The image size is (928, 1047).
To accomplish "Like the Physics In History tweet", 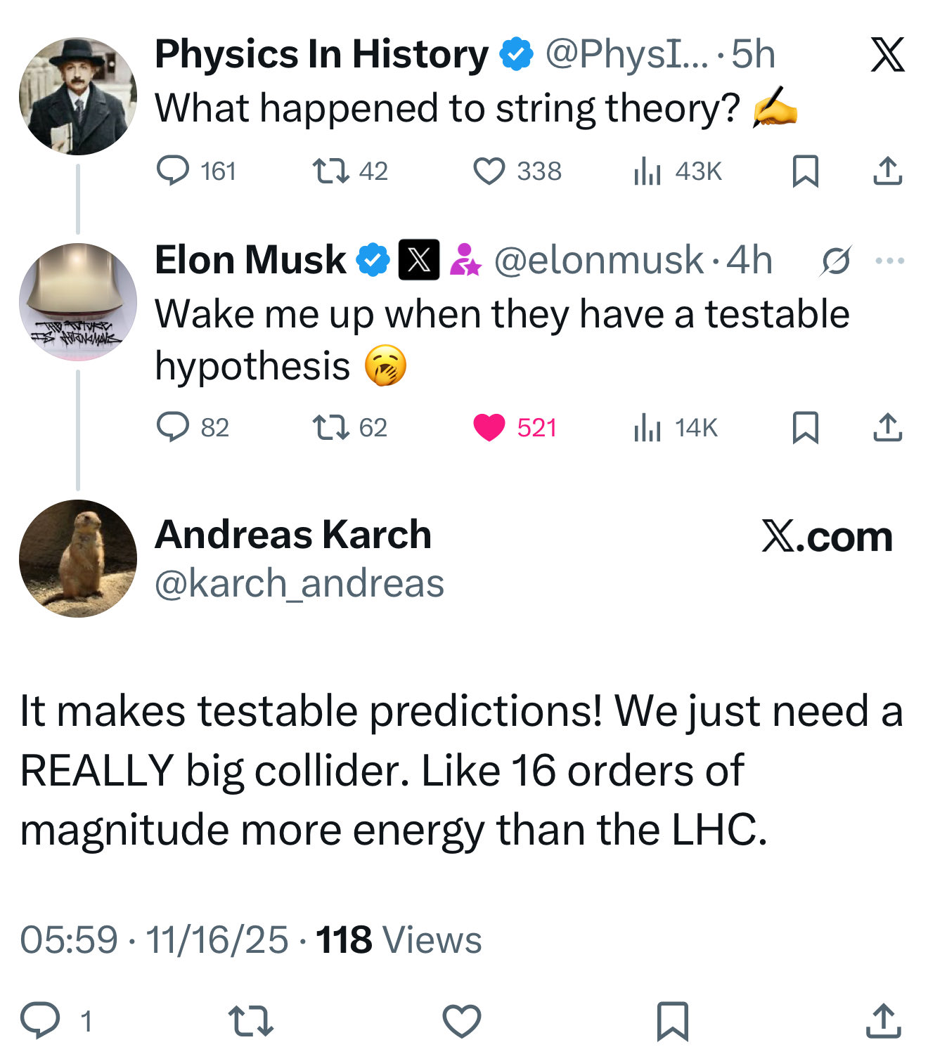I will pyautogui.click(x=489, y=171).
